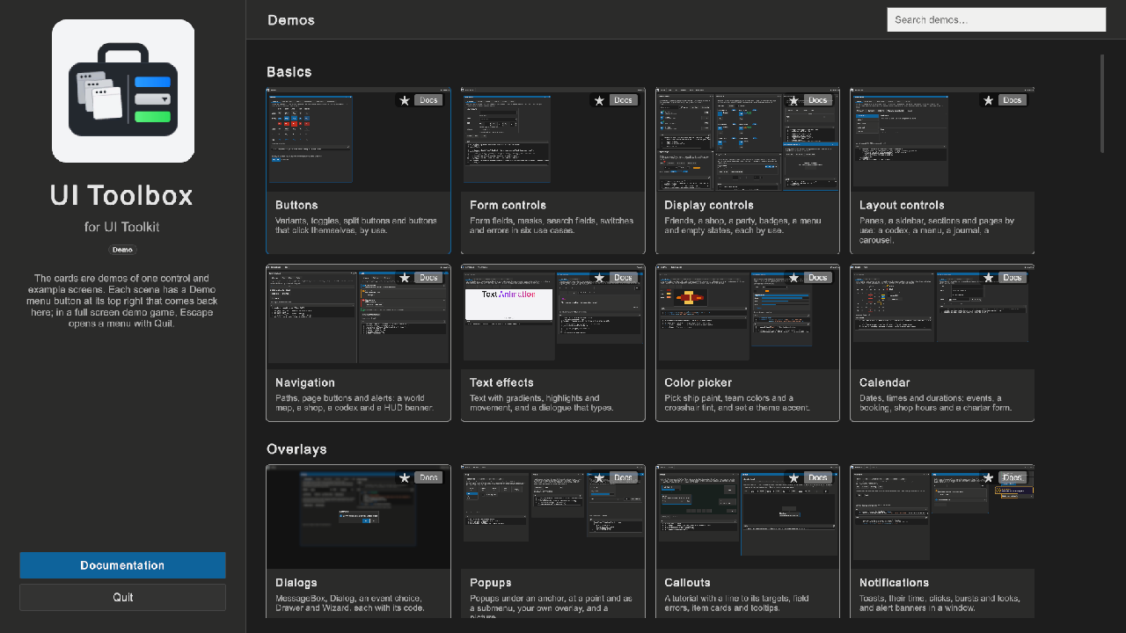This screenshot has width=1126, height=633.
Task: Click the UI Toolbox logo image
Action: [123, 91]
